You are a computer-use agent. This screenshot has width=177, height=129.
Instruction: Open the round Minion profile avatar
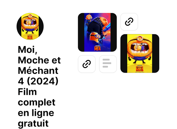point(30,26)
